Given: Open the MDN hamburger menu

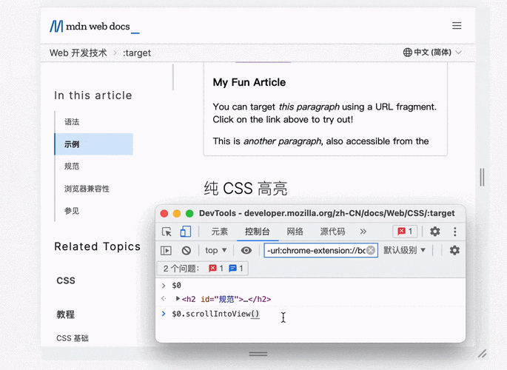Looking at the screenshot, I should [x=457, y=25].
